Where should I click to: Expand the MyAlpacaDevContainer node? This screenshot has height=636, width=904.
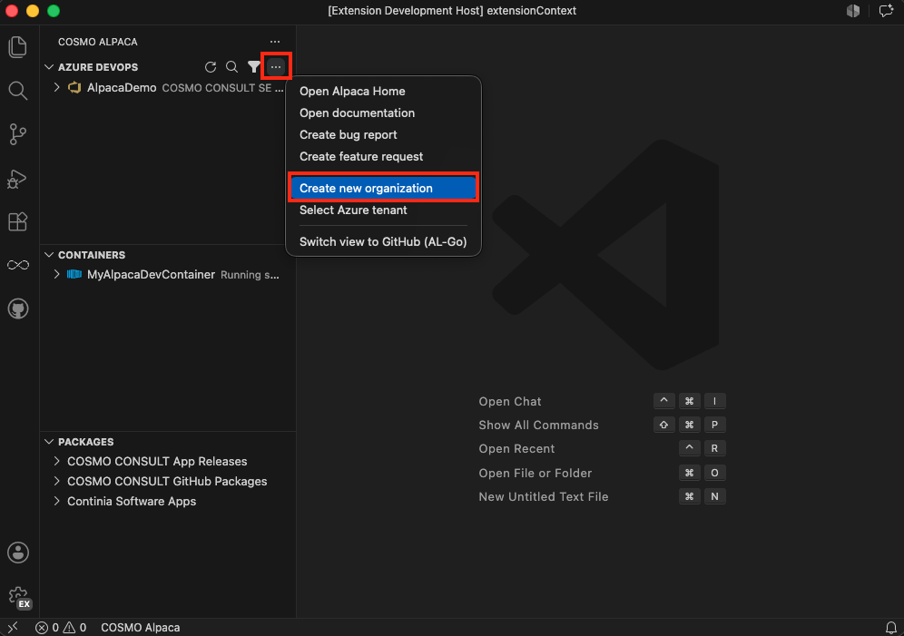point(56,274)
